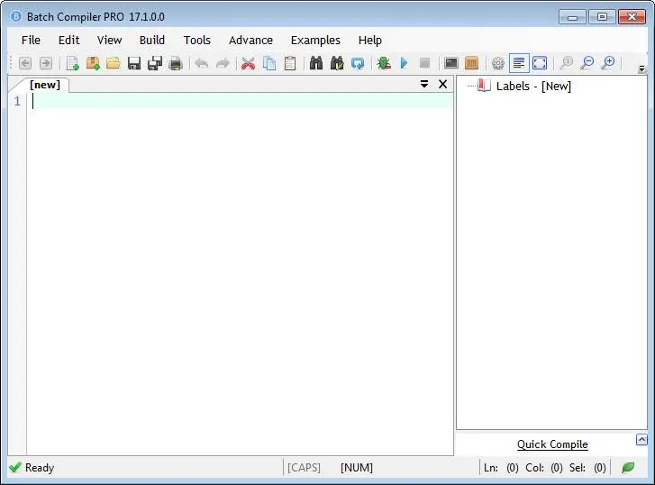Image resolution: width=655 pixels, height=485 pixels.
Task: Open the command console icon
Action: pos(451,63)
